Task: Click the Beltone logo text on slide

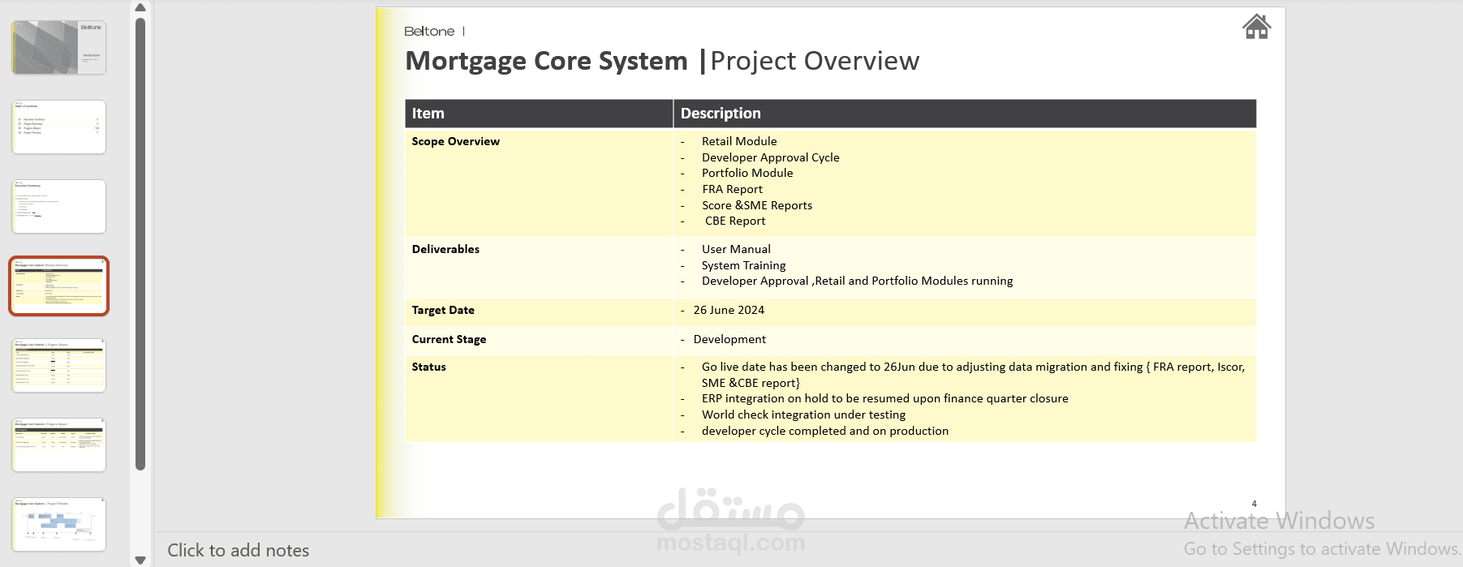Action: 429,31
